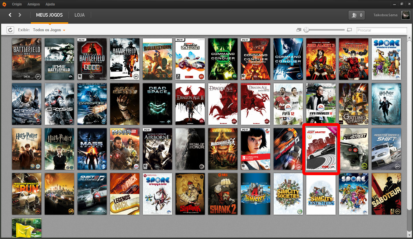
Task: Select the Battlefield 1942 game cover
Action: (x=27, y=59)
